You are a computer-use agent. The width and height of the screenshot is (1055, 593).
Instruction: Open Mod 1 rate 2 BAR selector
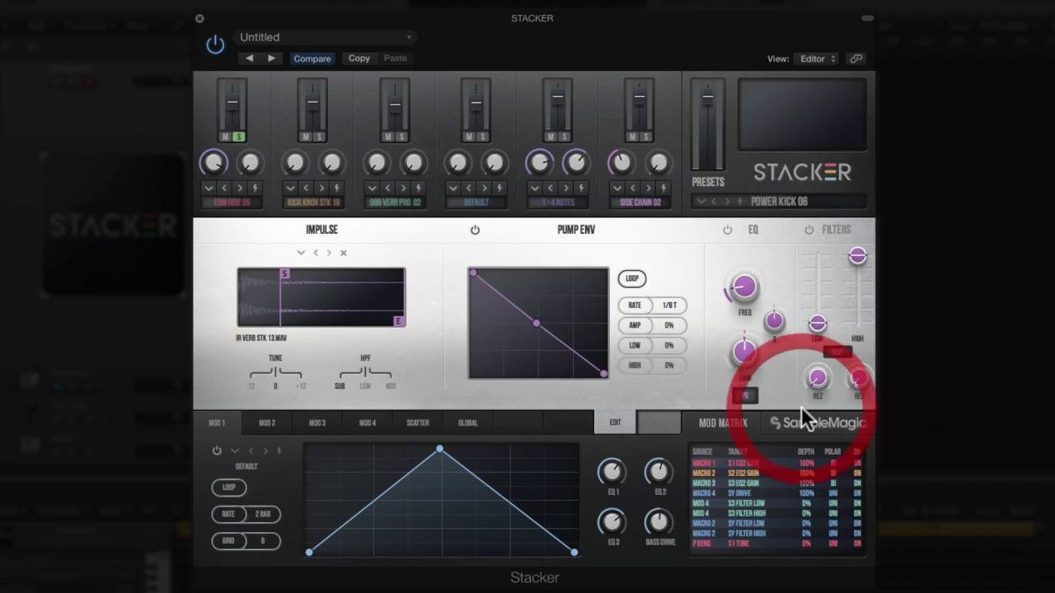pos(263,514)
